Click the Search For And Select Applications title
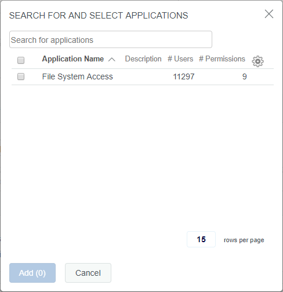283x292 pixels. click(99, 16)
